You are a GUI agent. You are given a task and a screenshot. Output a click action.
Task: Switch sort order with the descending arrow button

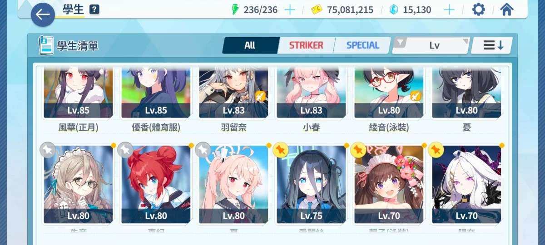pos(492,45)
